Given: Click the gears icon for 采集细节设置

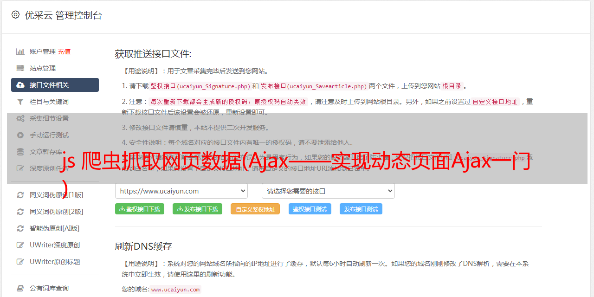Looking at the screenshot, I should [20, 118].
